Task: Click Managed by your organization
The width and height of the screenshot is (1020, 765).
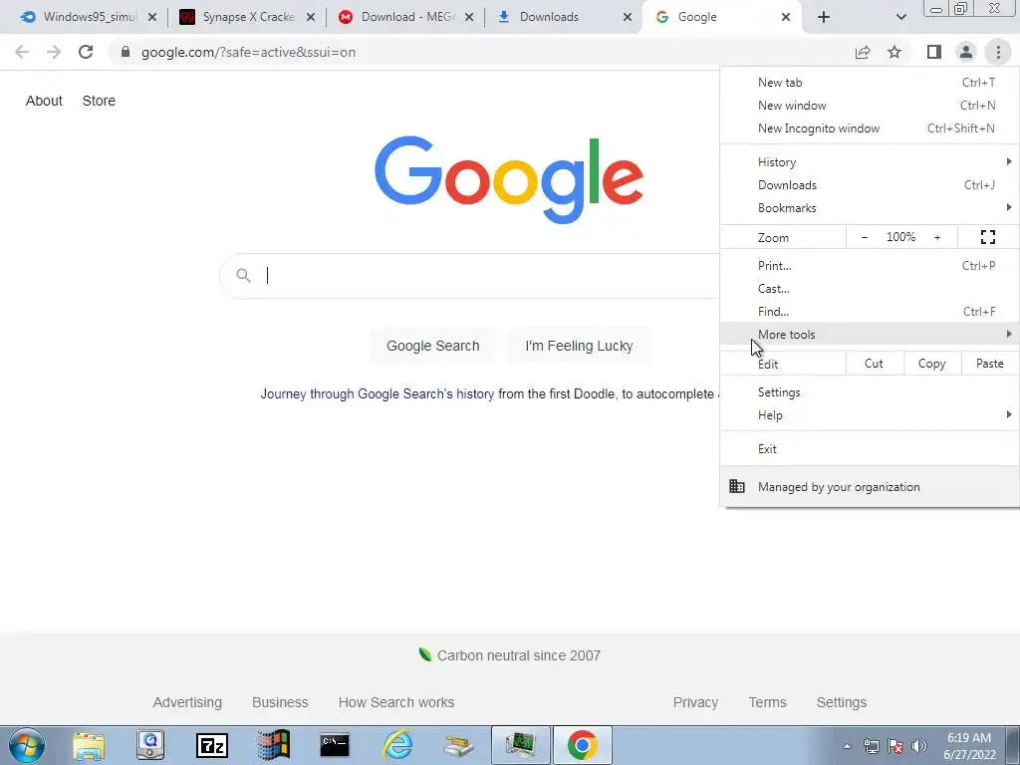Action: click(870, 486)
